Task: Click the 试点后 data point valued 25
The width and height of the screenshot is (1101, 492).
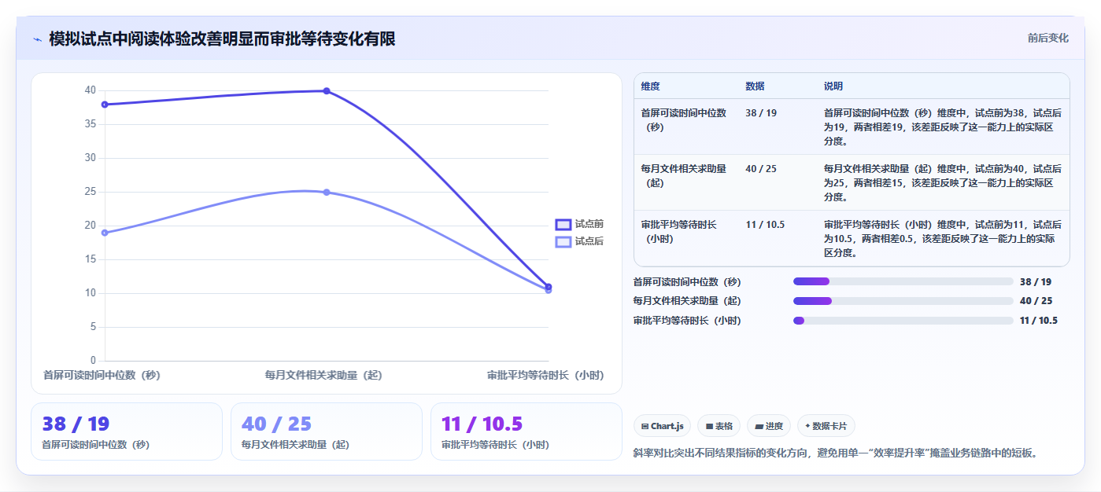Action: (327, 193)
